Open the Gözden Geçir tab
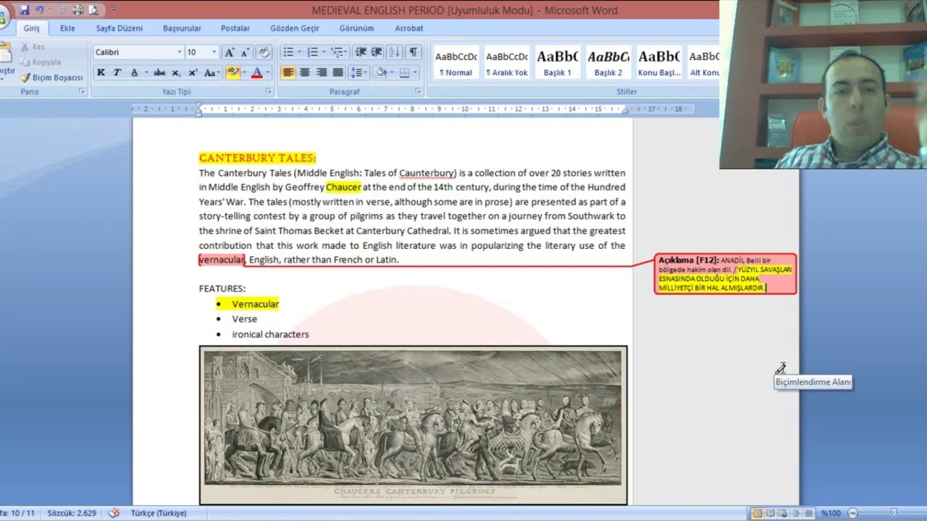This screenshot has width=927, height=521. (x=295, y=28)
